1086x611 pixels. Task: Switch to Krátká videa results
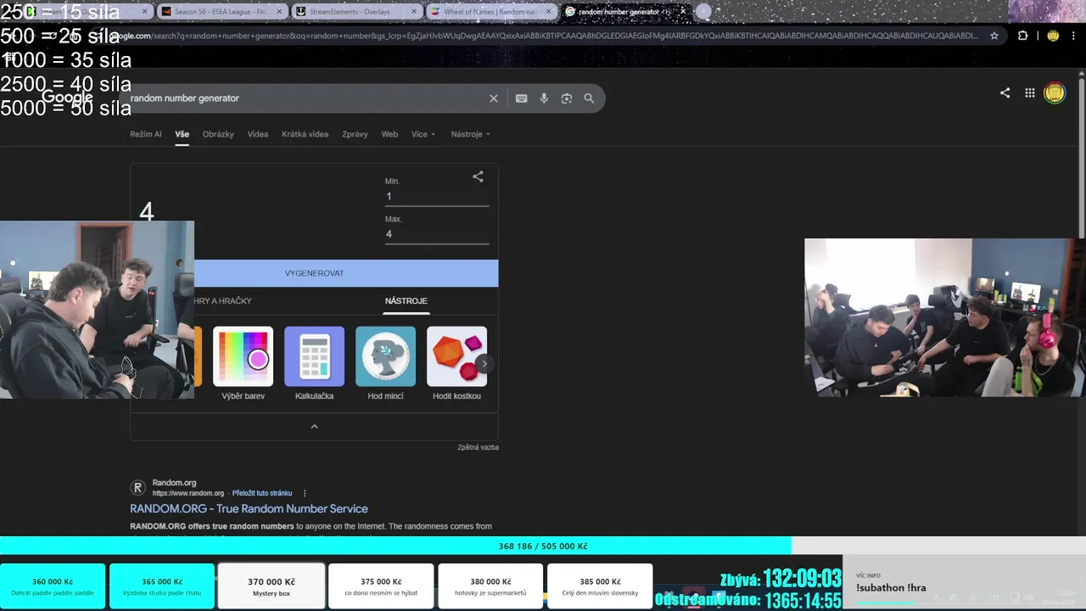tap(305, 134)
